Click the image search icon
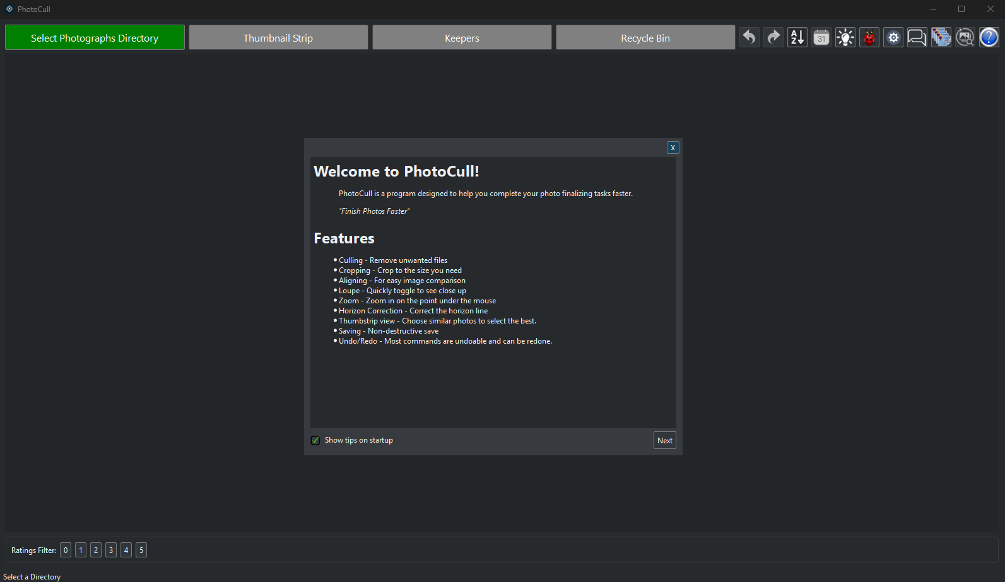Image resolution: width=1005 pixels, height=582 pixels. (965, 38)
